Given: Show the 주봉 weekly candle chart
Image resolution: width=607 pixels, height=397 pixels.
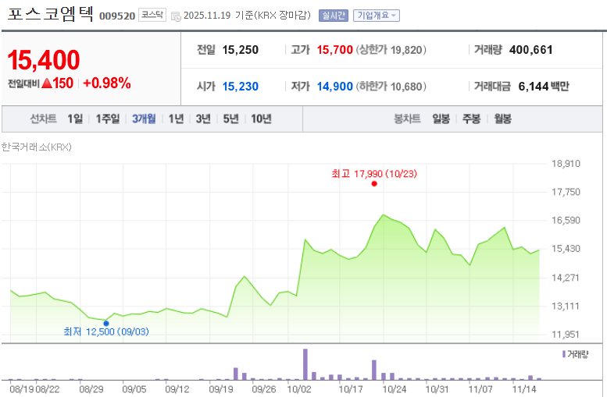Looking at the screenshot, I should point(472,119).
